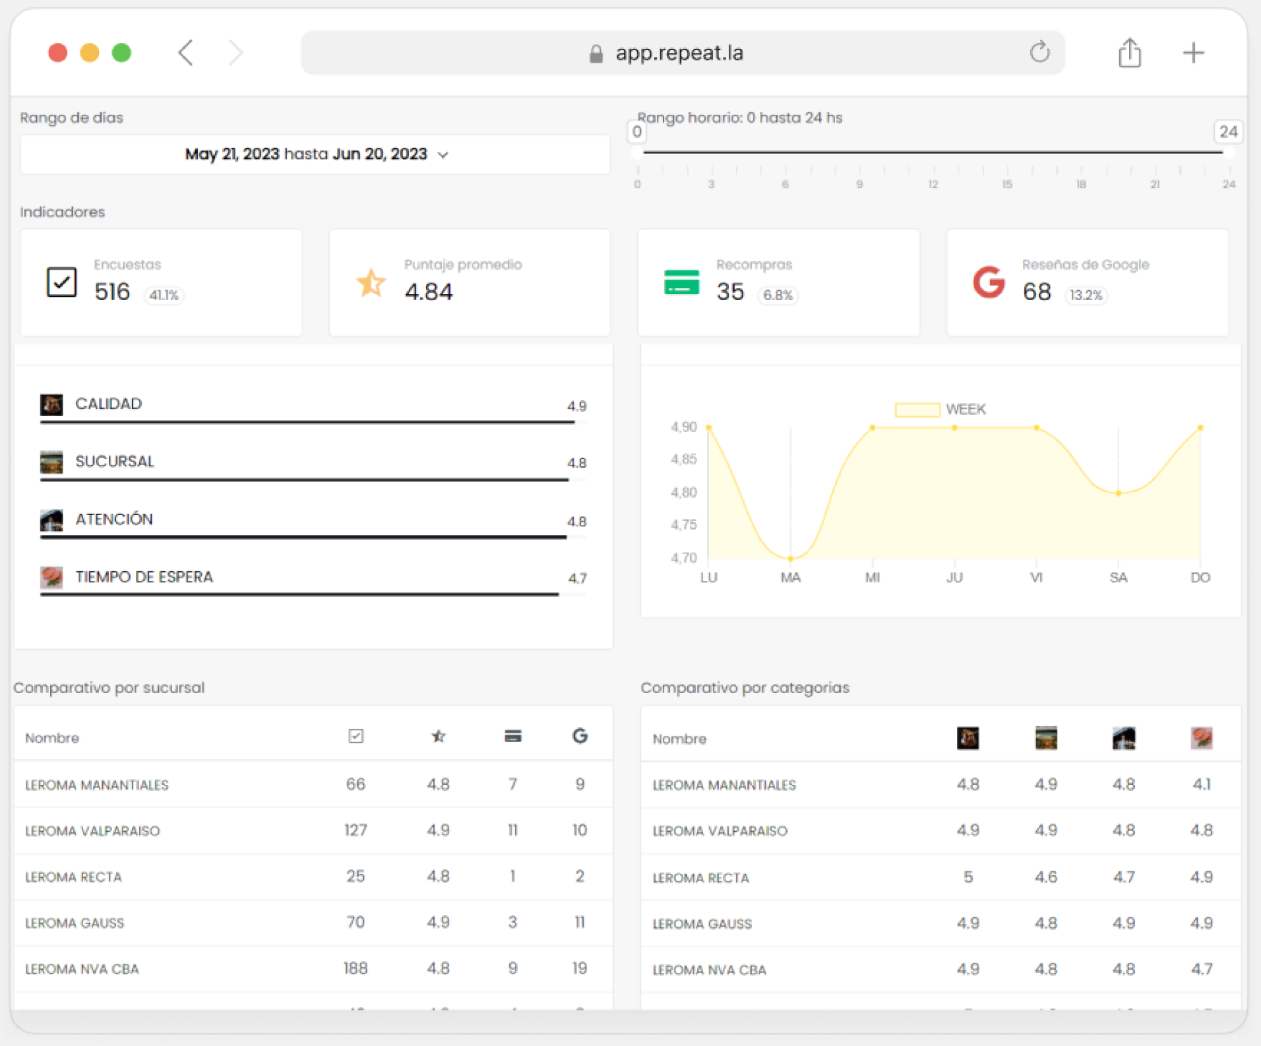Click LEROMA MANANTIALES in sucursal table
This screenshot has width=1261, height=1046.
[x=97, y=785]
